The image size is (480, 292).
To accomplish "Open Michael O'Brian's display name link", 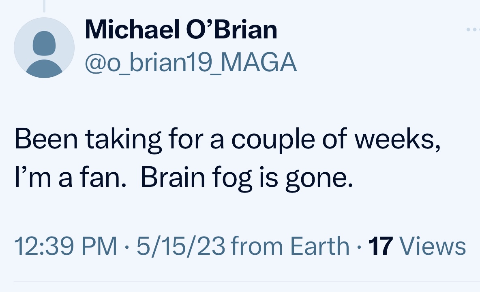I will (x=181, y=30).
